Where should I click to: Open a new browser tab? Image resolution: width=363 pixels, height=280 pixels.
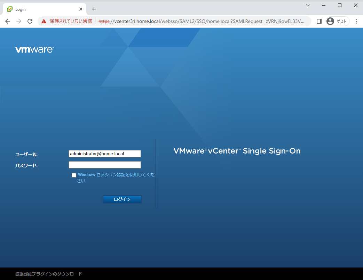(x=94, y=9)
